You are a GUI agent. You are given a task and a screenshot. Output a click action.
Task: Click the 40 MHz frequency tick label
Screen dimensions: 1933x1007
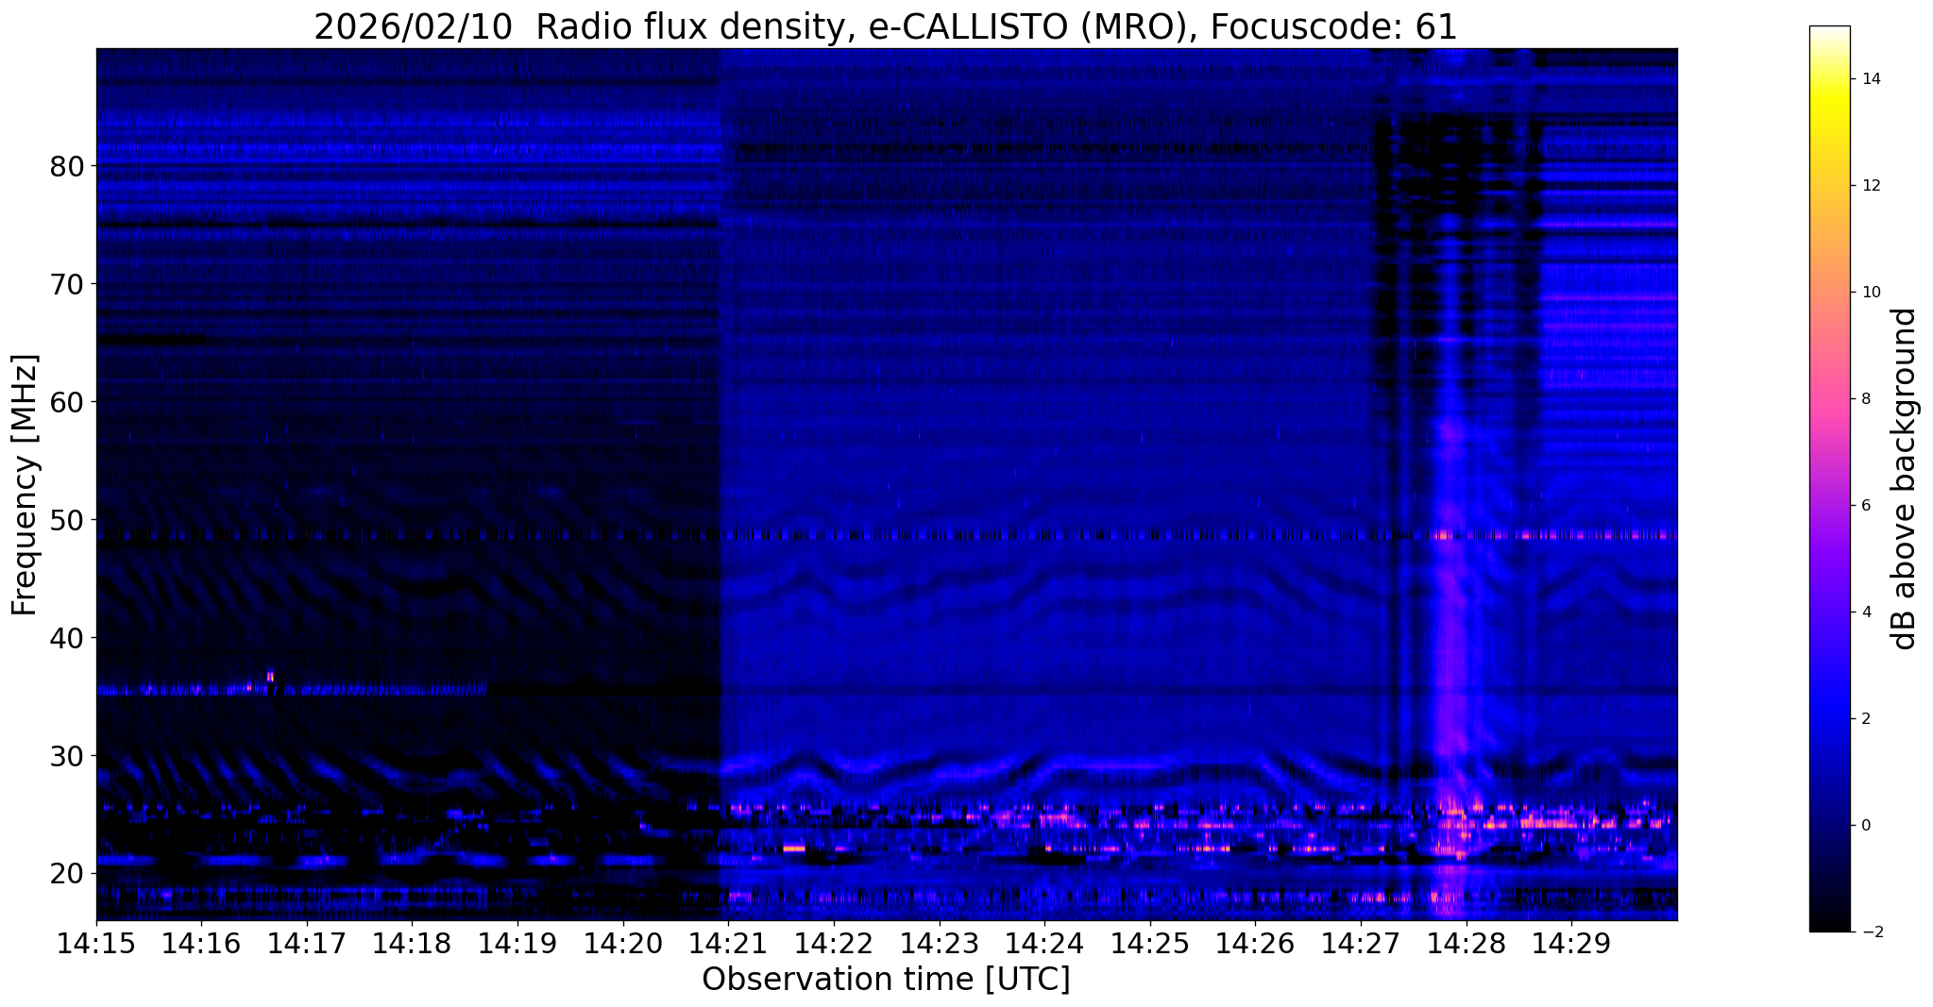66,638
